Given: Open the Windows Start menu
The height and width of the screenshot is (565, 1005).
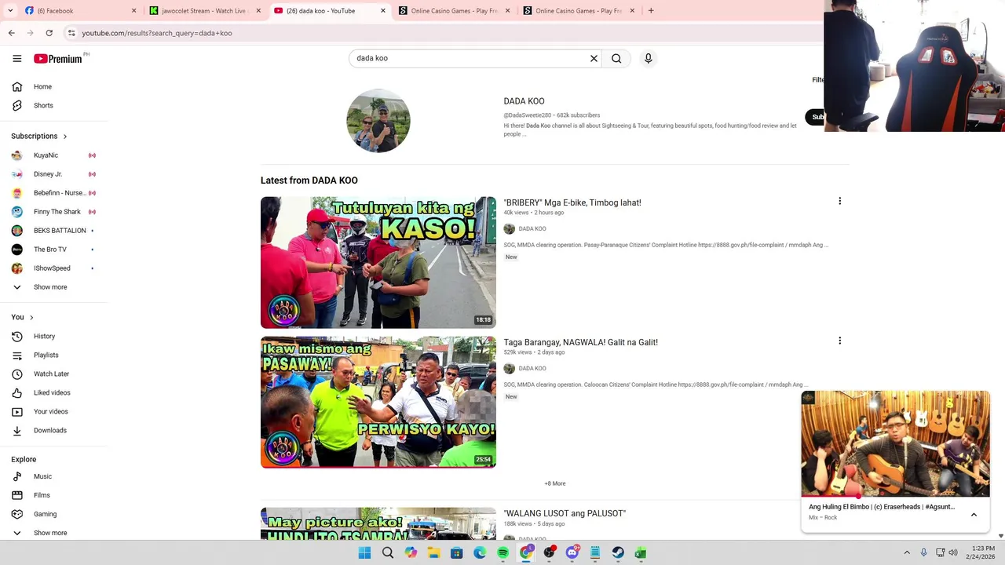Looking at the screenshot, I should click(x=364, y=552).
